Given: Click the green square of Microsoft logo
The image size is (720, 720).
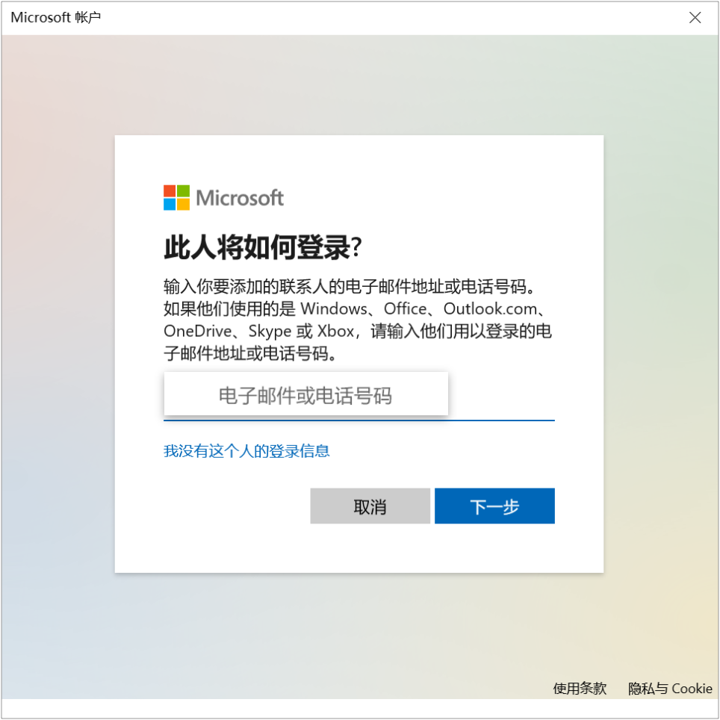Looking at the screenshot, I should [183, 190].
